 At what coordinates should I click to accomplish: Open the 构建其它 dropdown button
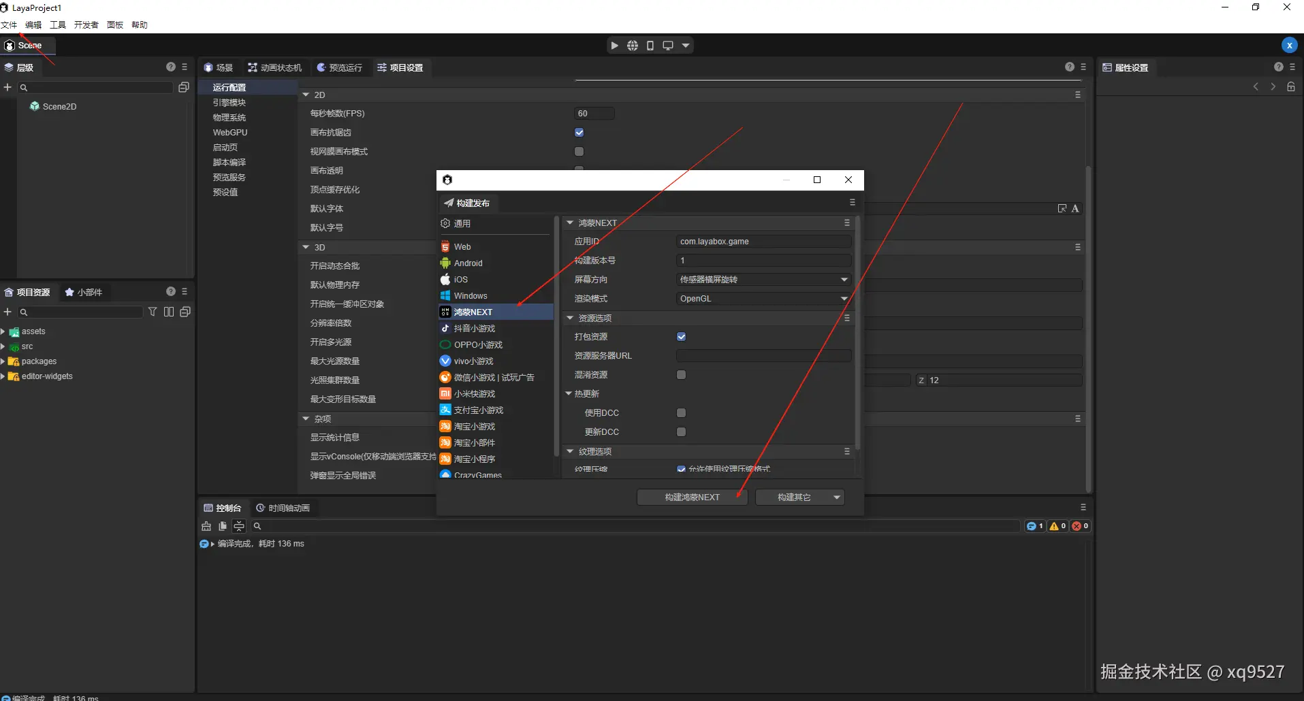pos(800,498)
